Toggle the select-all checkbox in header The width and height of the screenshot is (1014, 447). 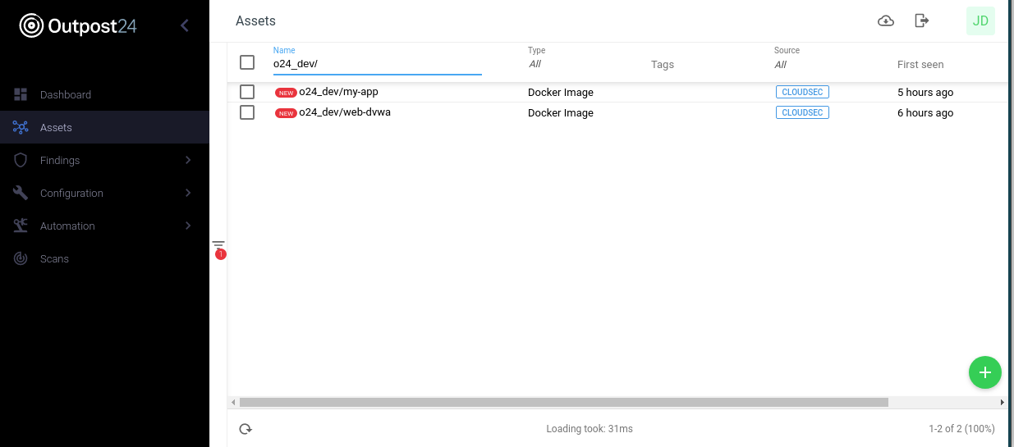tap(247, 62)
